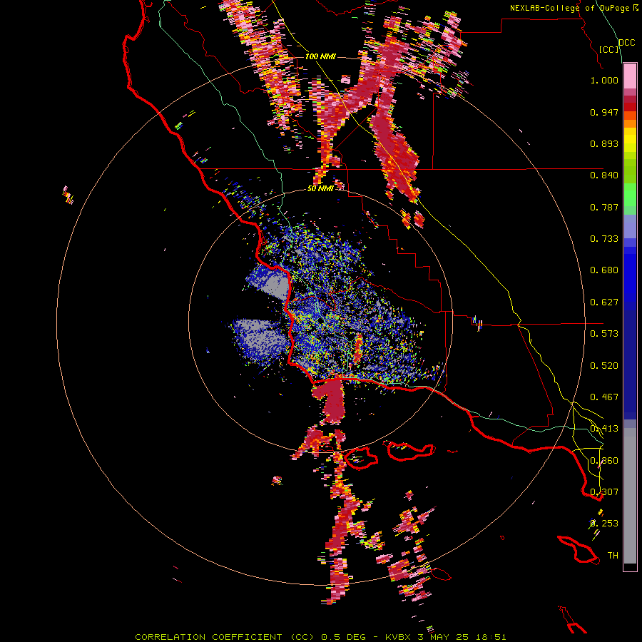Pick the bright green color bar segment
The height and width of the screenshot is (642, 642).
(630, 195)
